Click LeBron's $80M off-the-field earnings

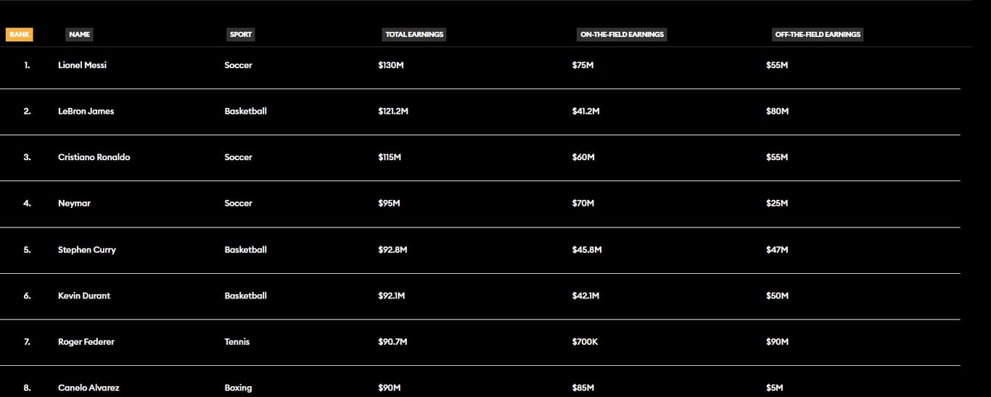tap(777, 112)
